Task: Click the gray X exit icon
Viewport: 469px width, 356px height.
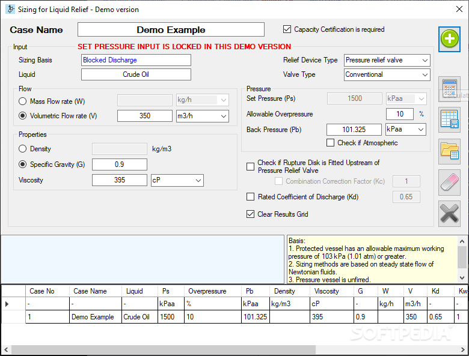Action: coord(449,214)
